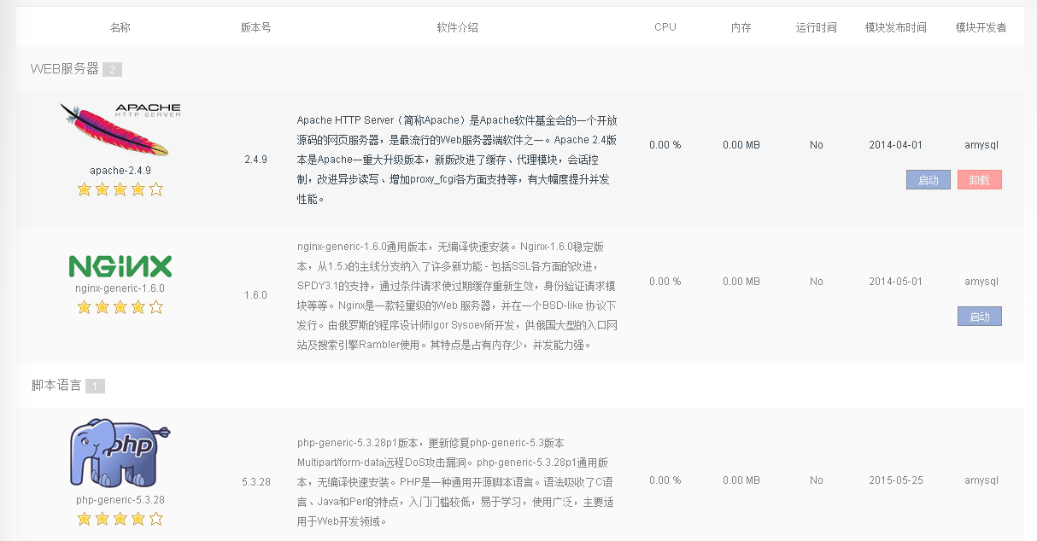This screenshot has height=541, width=1037.
Task: Click the amysql developer name for nginx
Action: pyautogui.click(x=981, y=282)
